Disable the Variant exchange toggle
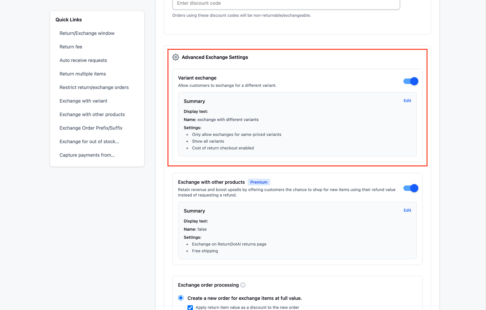 coord(410,81)
